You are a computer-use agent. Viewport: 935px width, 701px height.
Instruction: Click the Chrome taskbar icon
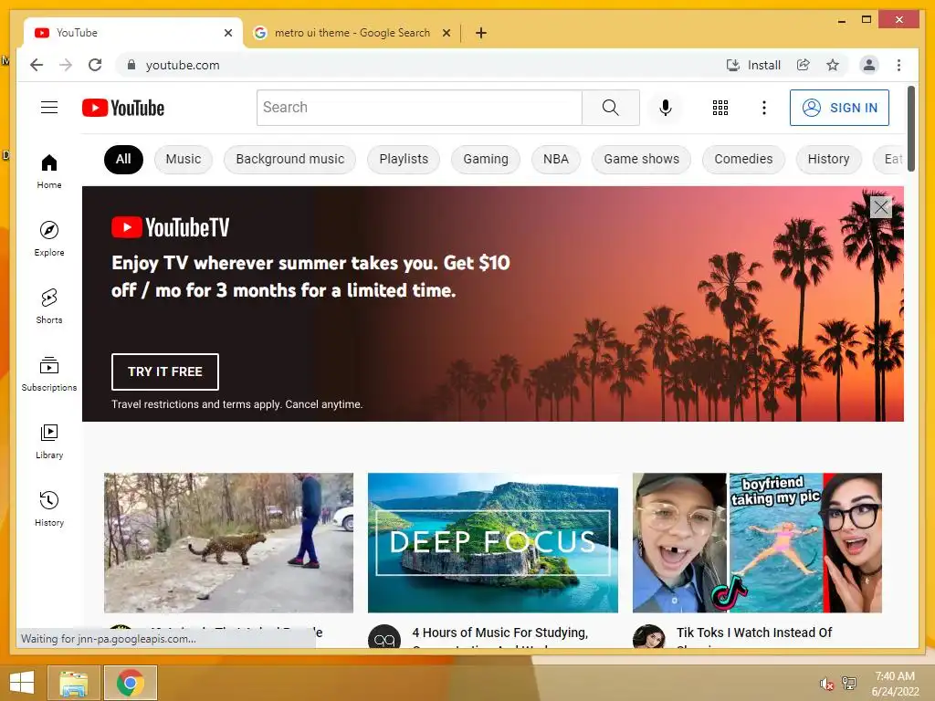[x=131, y=683]
